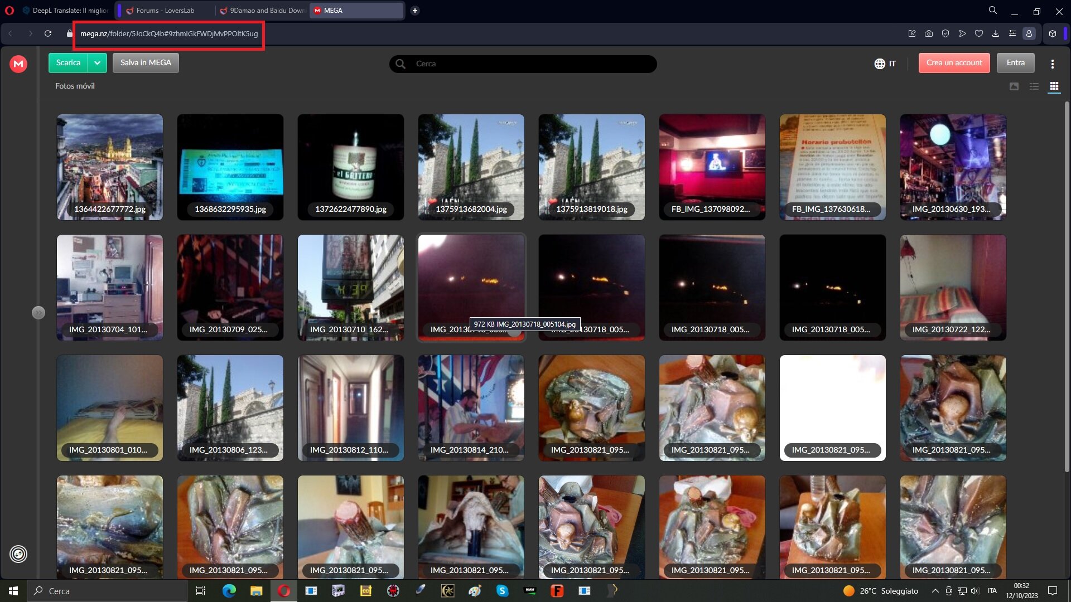Image resolution: width=1071 pixels, height=602 pixels.
Task: Click the Windows taskbar Cerca search box
Action: point(107,591)
